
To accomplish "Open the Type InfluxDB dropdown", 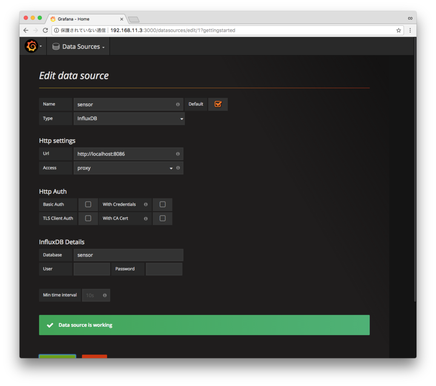I will point(129,119).
